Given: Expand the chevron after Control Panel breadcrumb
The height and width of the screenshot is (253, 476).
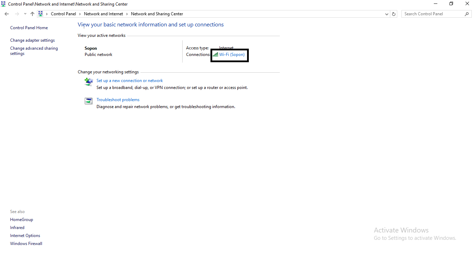Looking at the screenshot, I should pos(80,14).
